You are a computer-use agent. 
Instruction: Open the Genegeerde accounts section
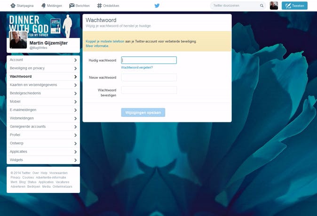43,127
